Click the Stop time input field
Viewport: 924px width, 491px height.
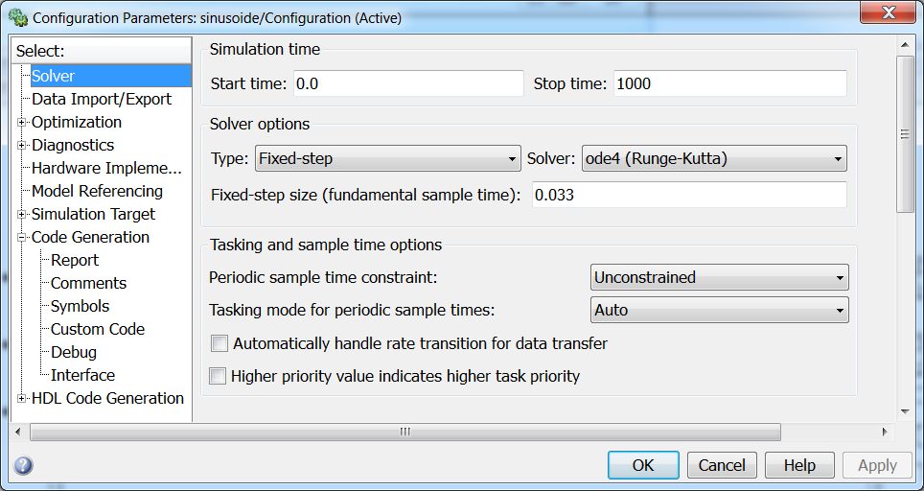coord(729,83)
